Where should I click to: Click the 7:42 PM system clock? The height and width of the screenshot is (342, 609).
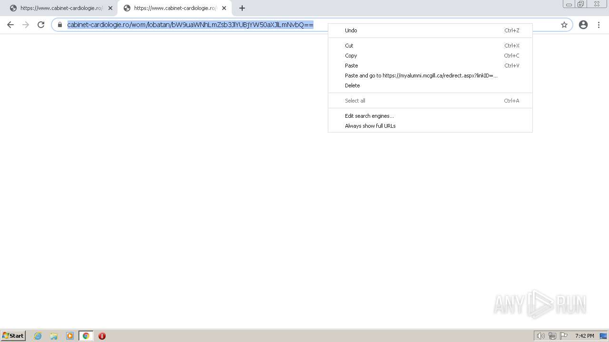584,336
